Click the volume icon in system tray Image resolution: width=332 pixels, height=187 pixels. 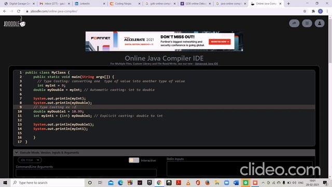click(x=294, y=182)
